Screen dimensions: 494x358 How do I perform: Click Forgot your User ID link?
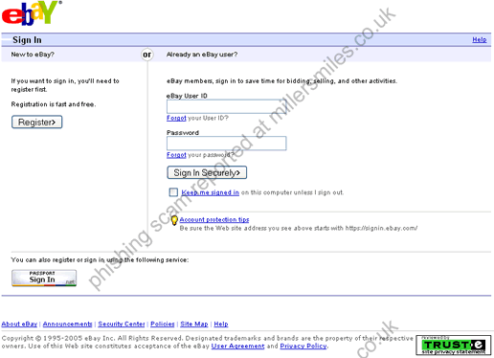coord(176,118)
